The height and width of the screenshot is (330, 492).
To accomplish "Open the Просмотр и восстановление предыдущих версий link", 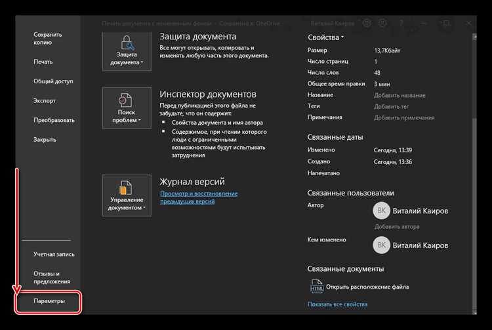I will pyautogui.click(x=199, y=197).
